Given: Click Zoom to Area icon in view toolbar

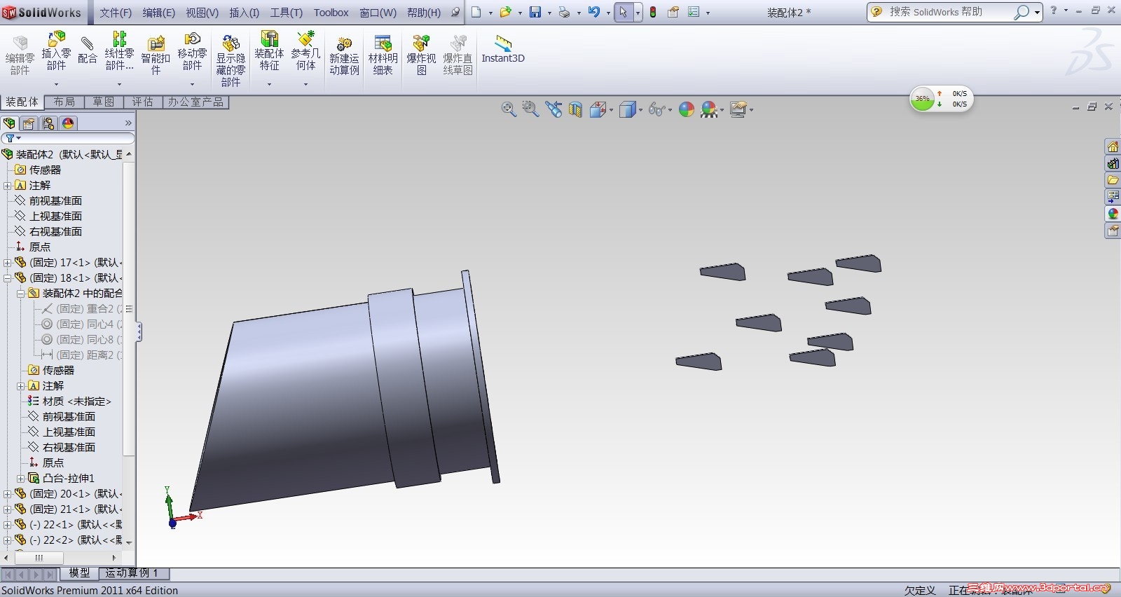Looking at the screenshot, I should pos(530,109).
